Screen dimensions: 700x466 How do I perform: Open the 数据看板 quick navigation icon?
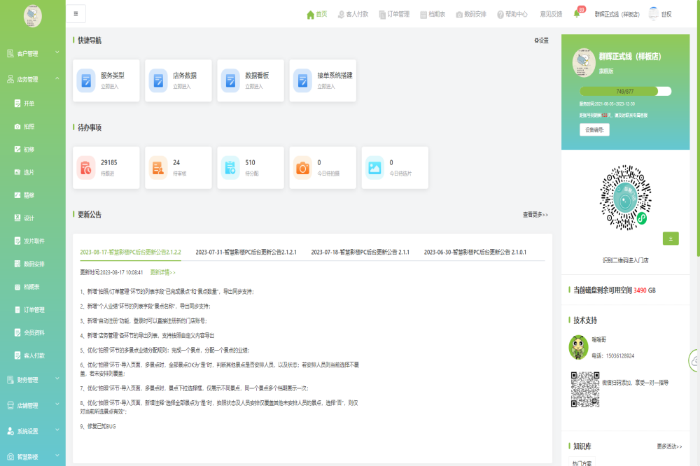230,80
